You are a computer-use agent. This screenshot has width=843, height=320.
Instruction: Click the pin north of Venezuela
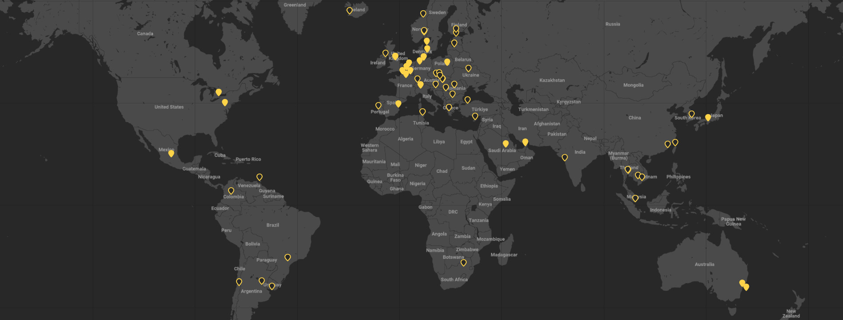260,177
